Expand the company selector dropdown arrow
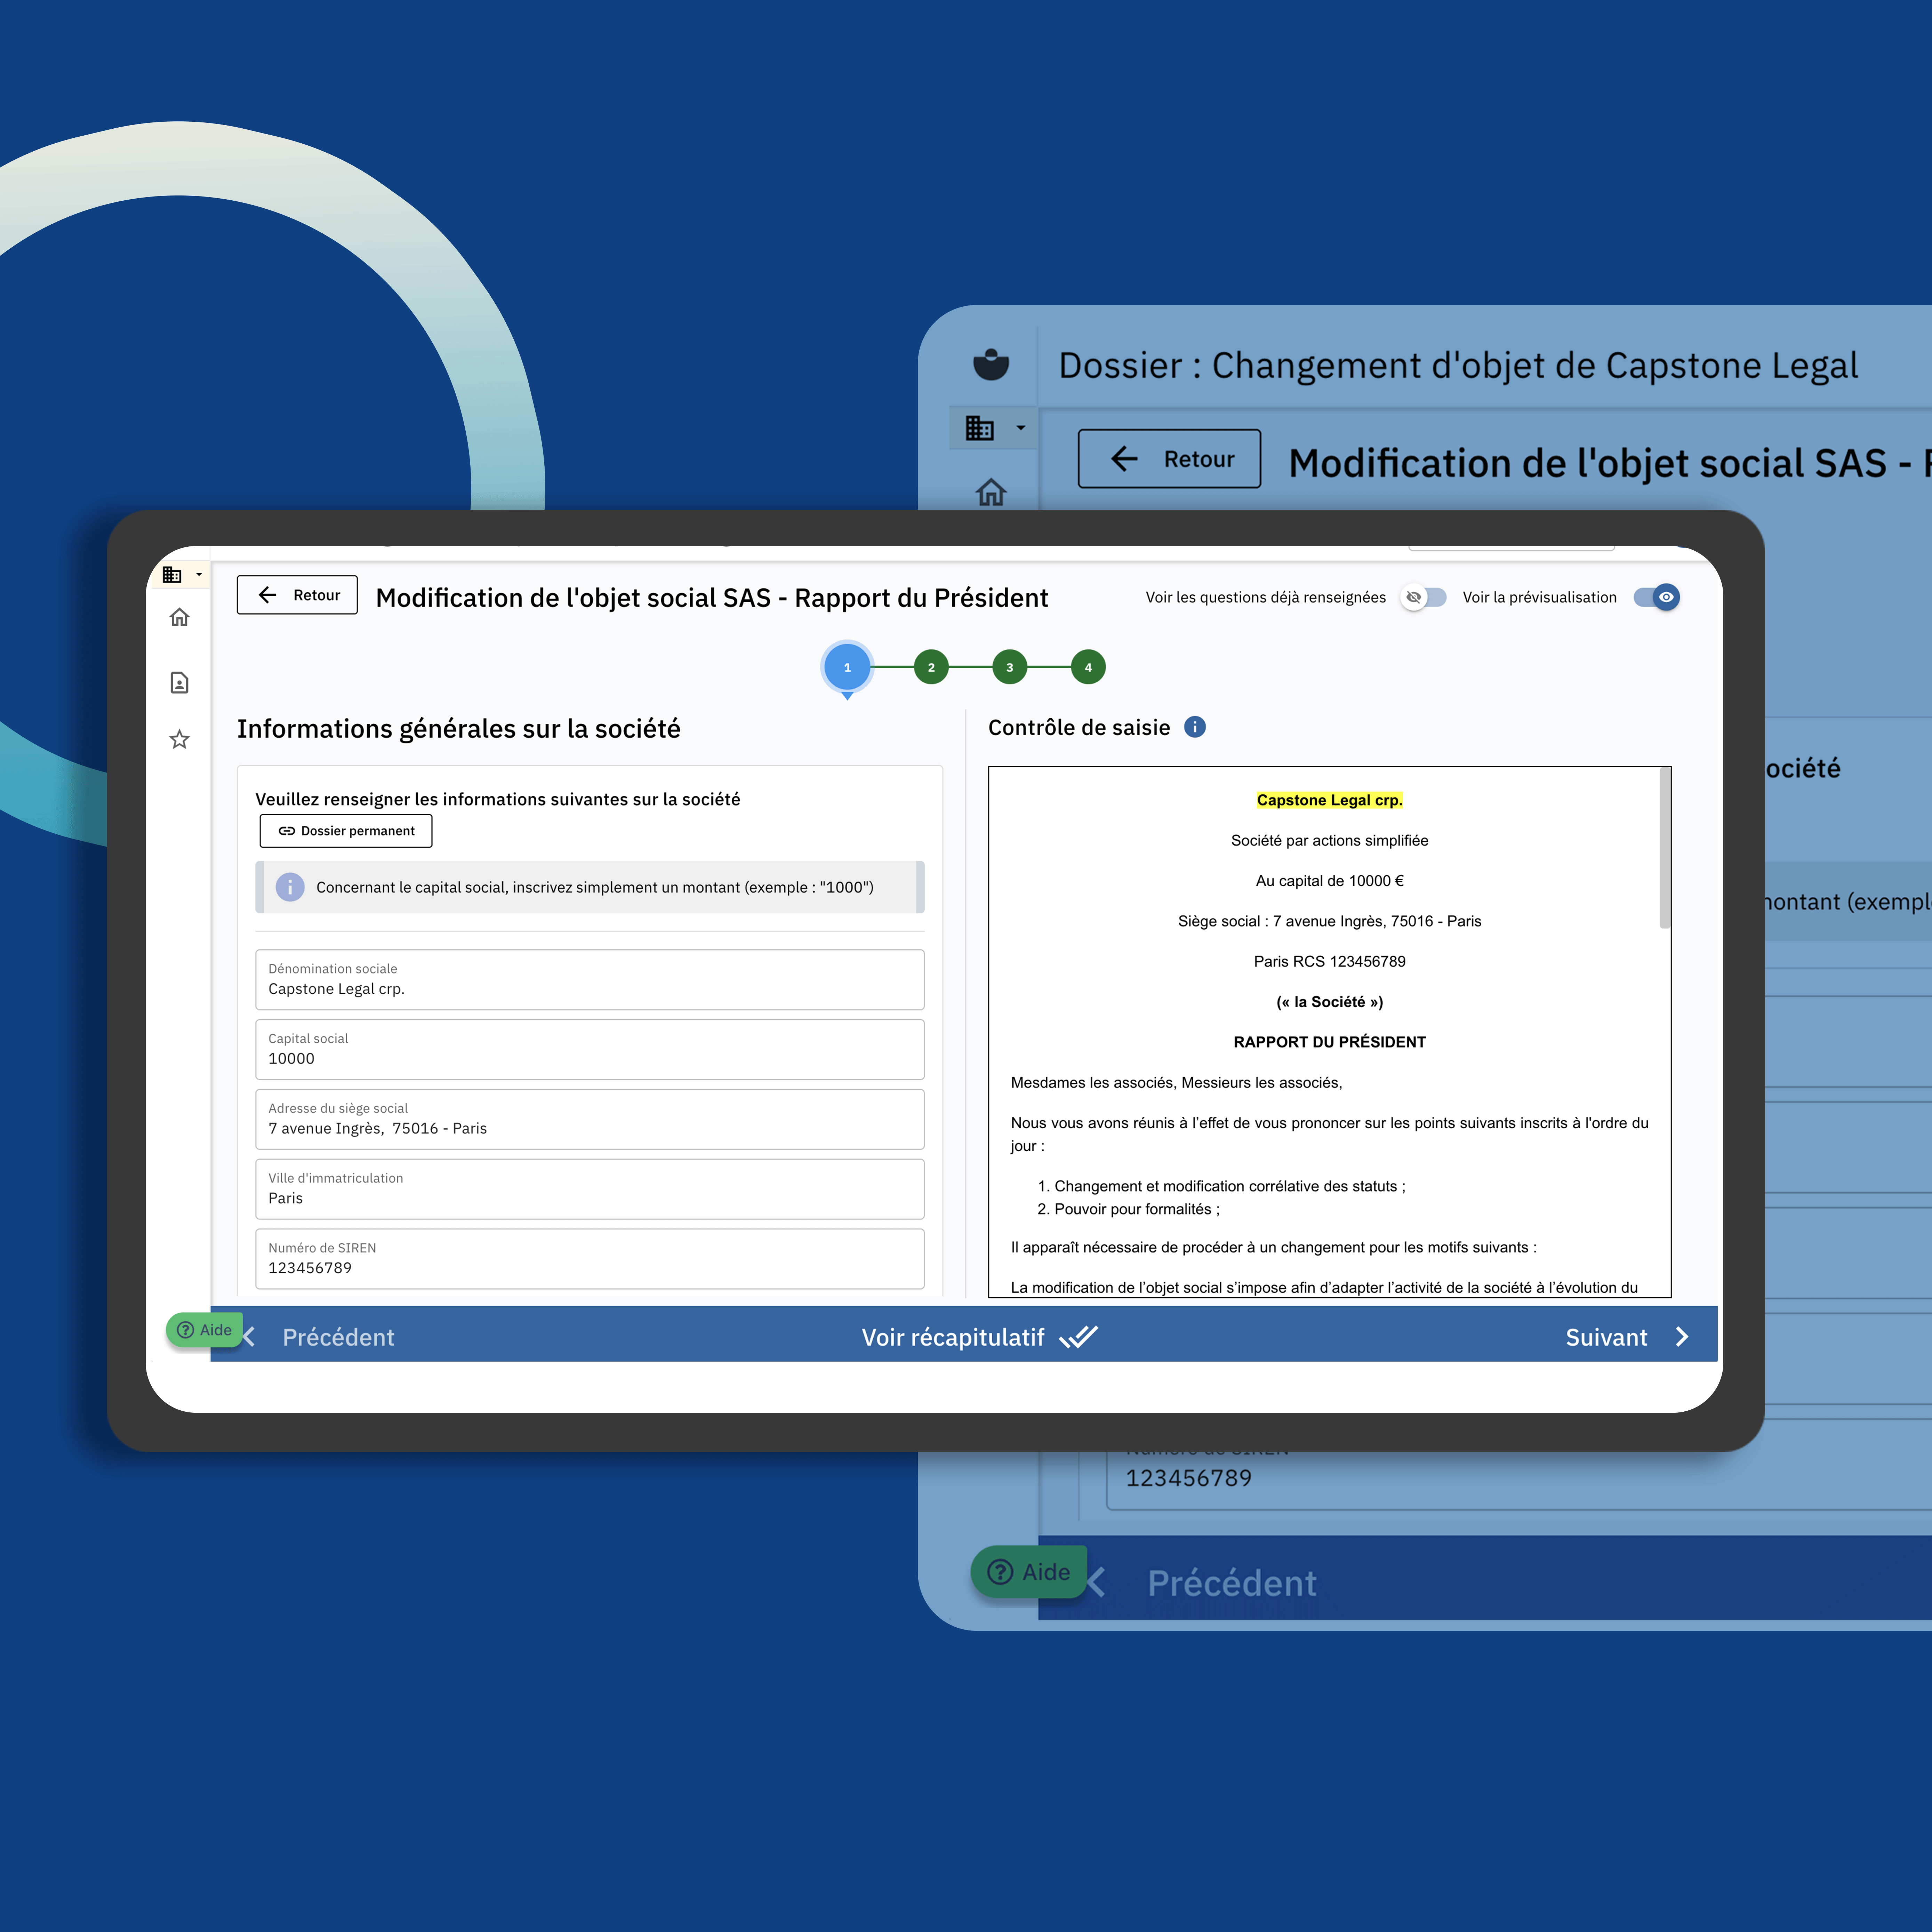This screenshot has height=1932, width=1932. pyautogui.click(x=199, y=575)
